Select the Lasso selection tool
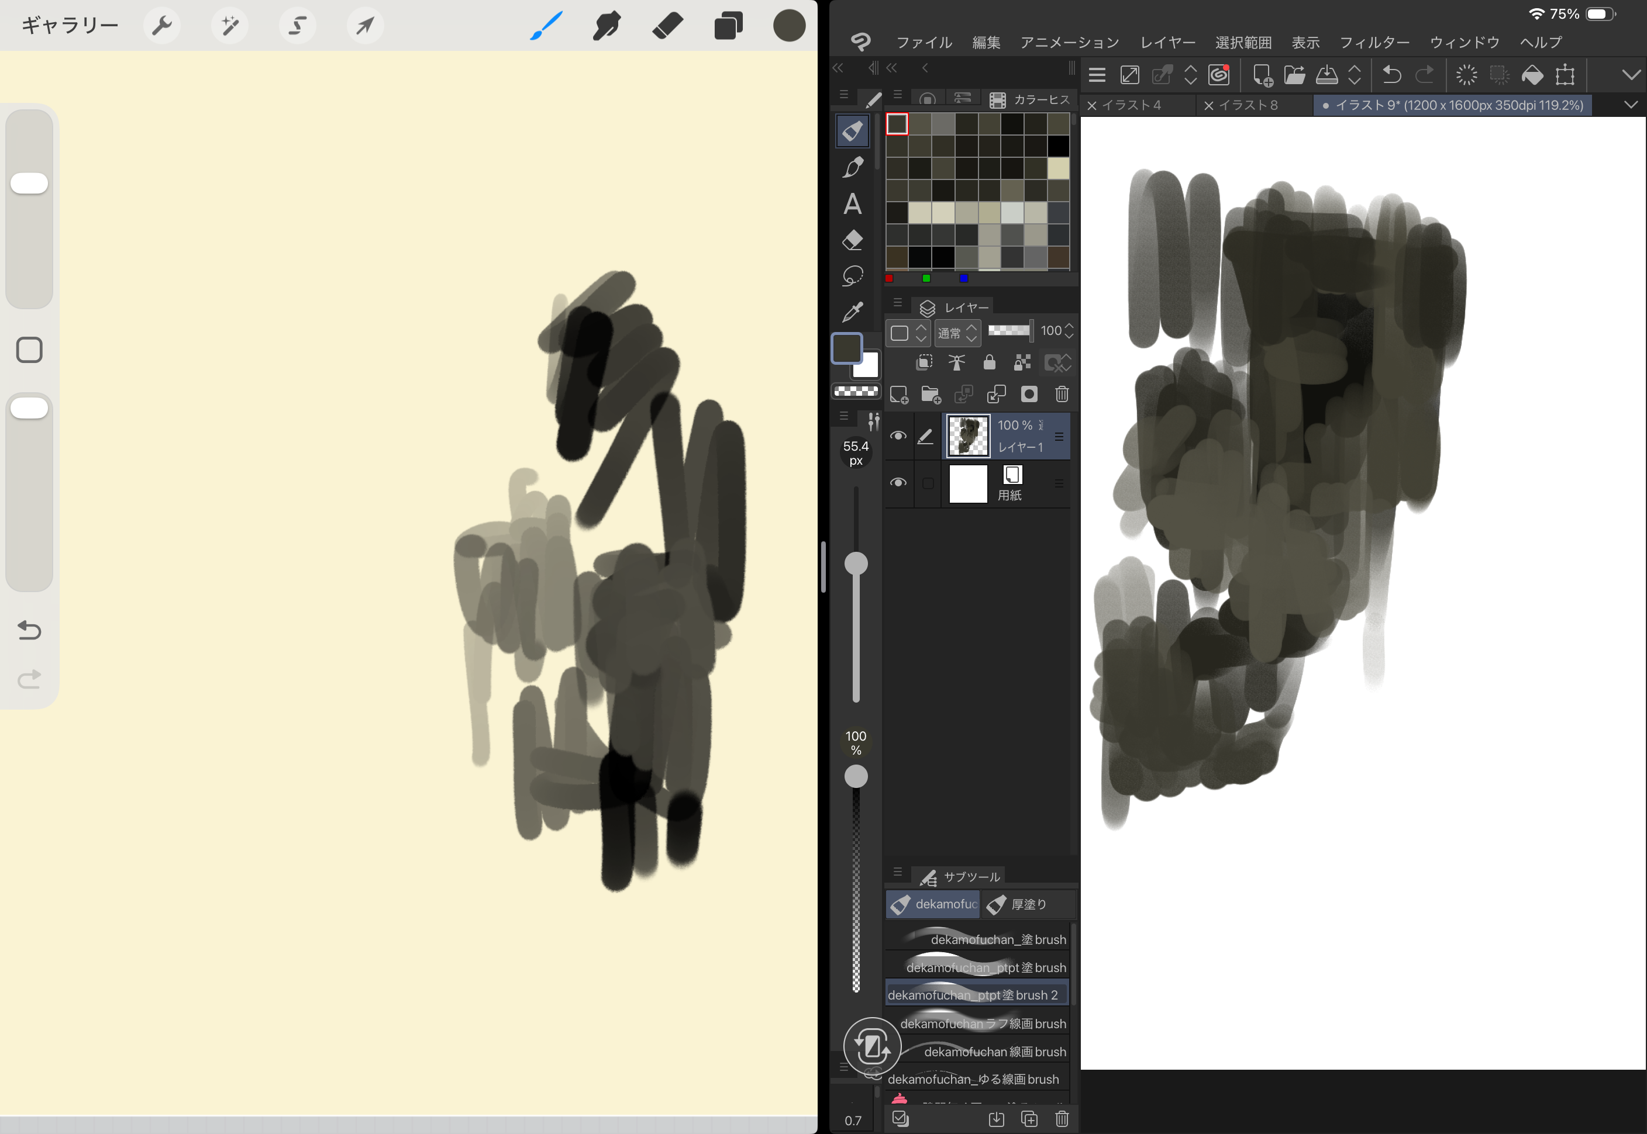 tap(852, 276)
